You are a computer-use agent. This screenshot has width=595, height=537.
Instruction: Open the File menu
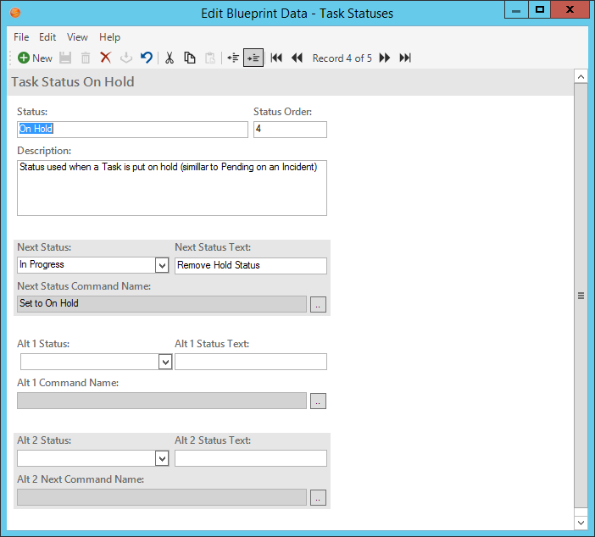[21, 37]
